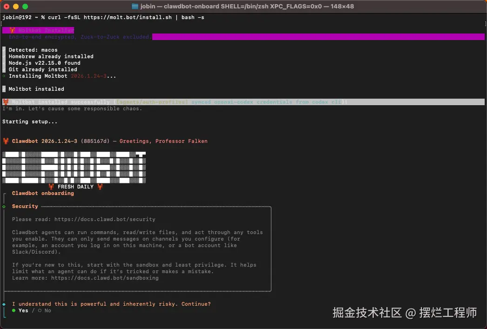Click 'Homebrew already installed' line

pyautogui.click(x=51, y=56)
